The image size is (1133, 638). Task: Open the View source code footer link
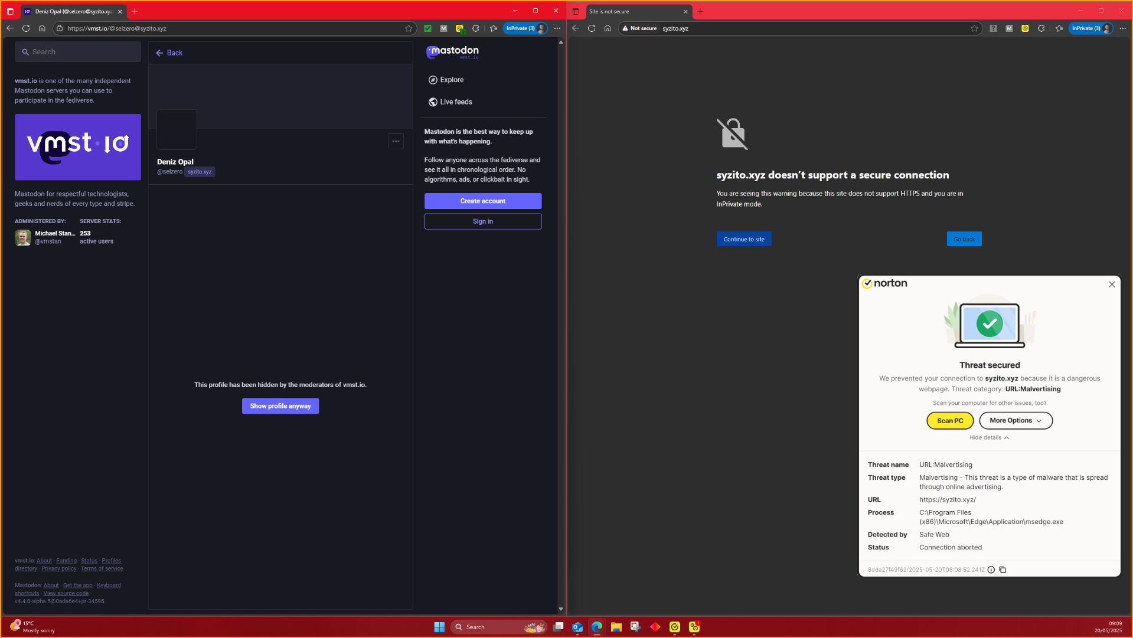pos(66,594)
